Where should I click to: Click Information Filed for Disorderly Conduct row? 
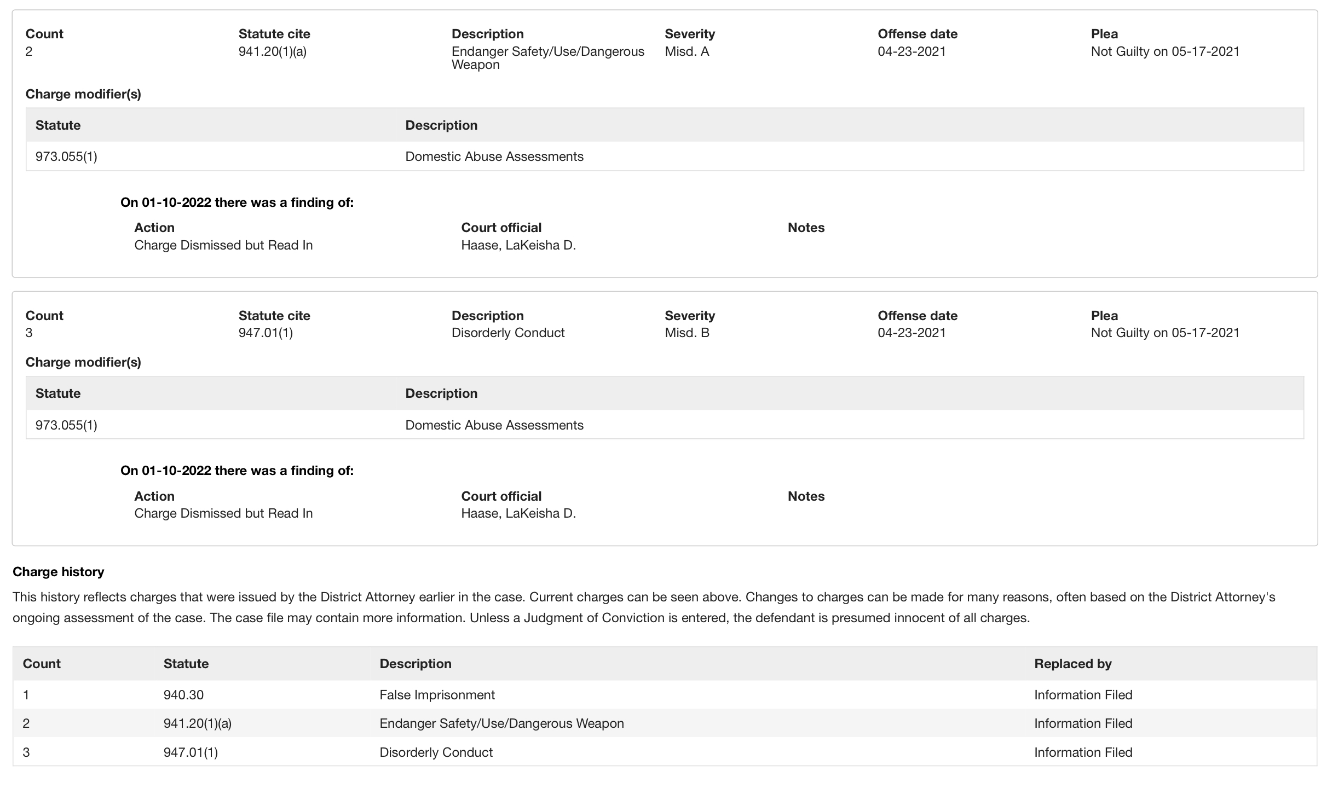(1083, 752)
